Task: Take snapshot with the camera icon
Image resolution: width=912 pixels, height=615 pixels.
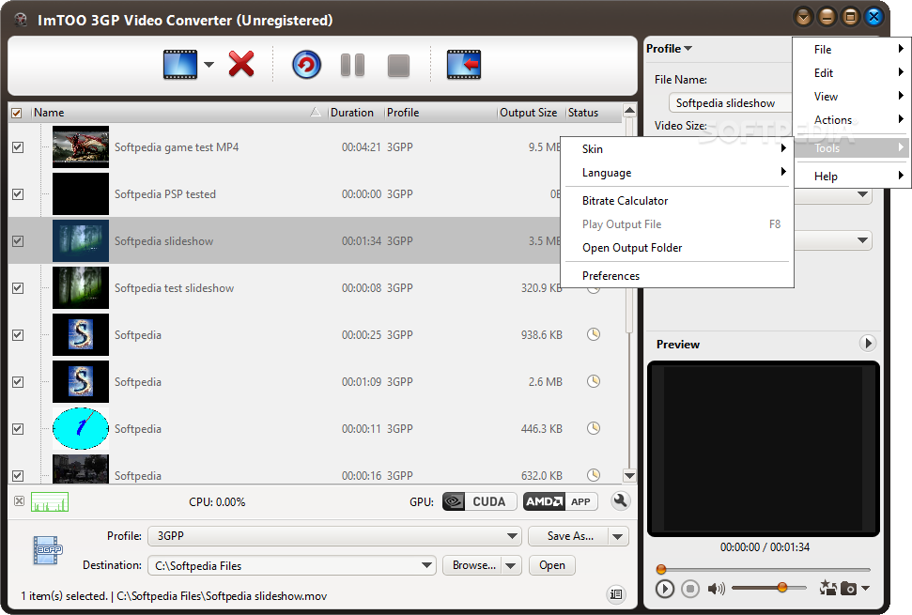Action: coord(849,589)
